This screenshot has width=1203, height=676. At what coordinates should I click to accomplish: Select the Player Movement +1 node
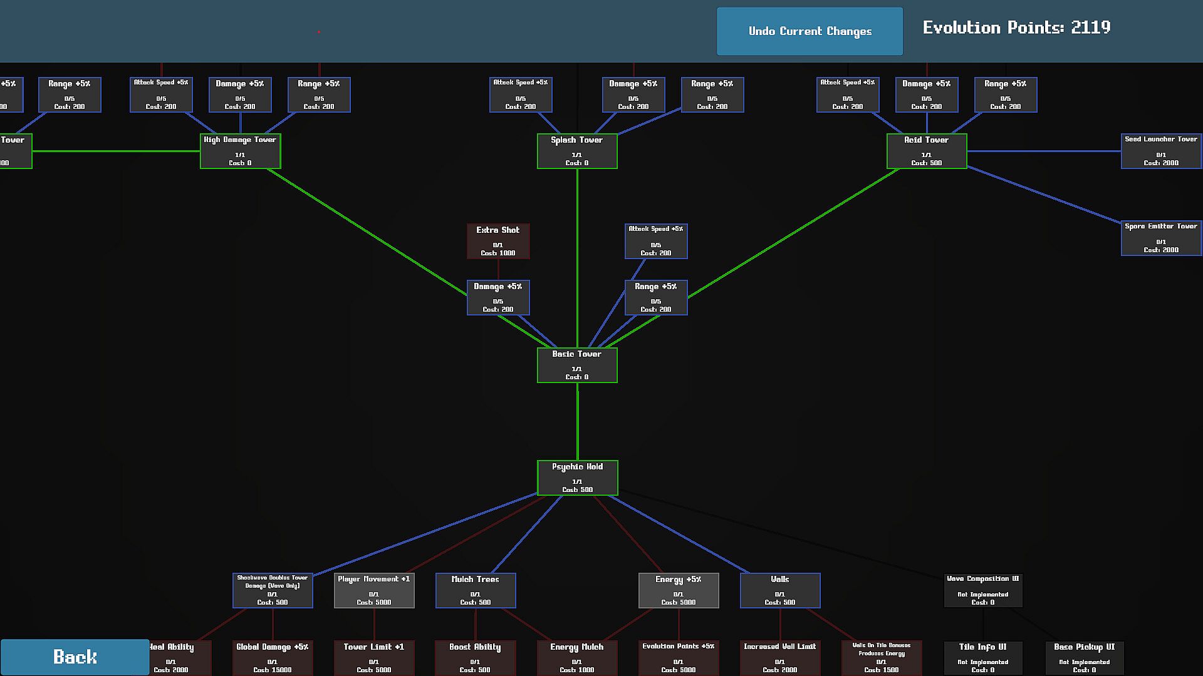coord(374,590)
